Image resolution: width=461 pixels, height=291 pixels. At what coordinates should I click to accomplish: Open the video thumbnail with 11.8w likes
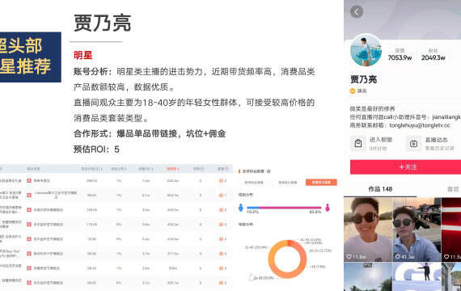click(368, 230)
